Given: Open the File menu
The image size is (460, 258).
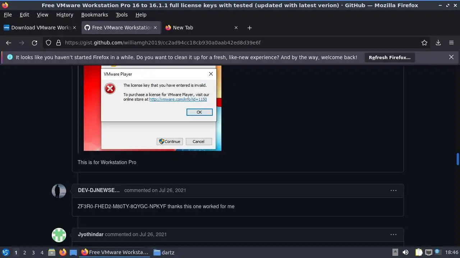Looking at the screenshot, I should pos(8,15).
